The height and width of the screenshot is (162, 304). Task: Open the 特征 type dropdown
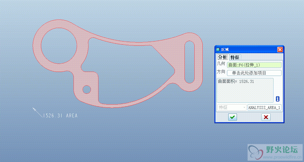(x=232, y=107)
